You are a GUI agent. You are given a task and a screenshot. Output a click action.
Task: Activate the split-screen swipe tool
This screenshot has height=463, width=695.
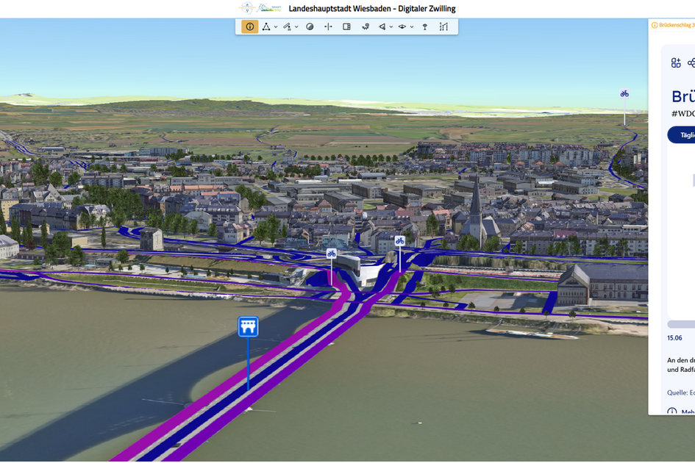pyautogui.click(x=328, y=26)
